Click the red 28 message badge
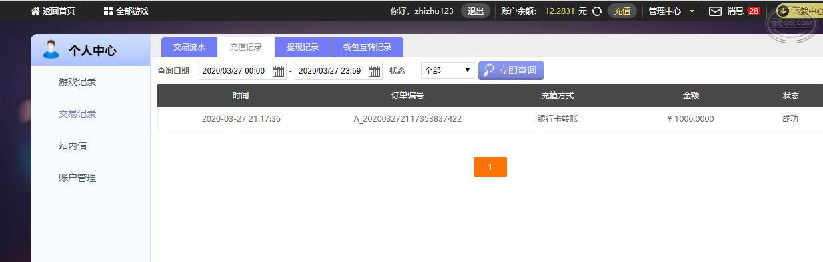The width and height of the screenshot is (823, 262). coord(753,11)
